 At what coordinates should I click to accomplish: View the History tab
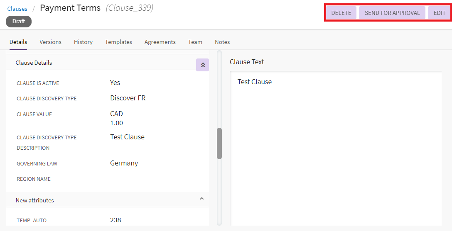point(83,42)
